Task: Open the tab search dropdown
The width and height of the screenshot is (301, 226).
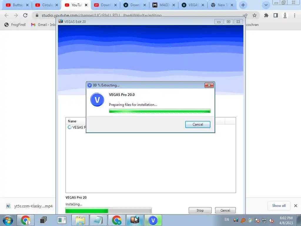Action: 266,5
